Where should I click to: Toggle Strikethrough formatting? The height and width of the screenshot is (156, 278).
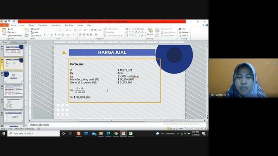[59, 35]
